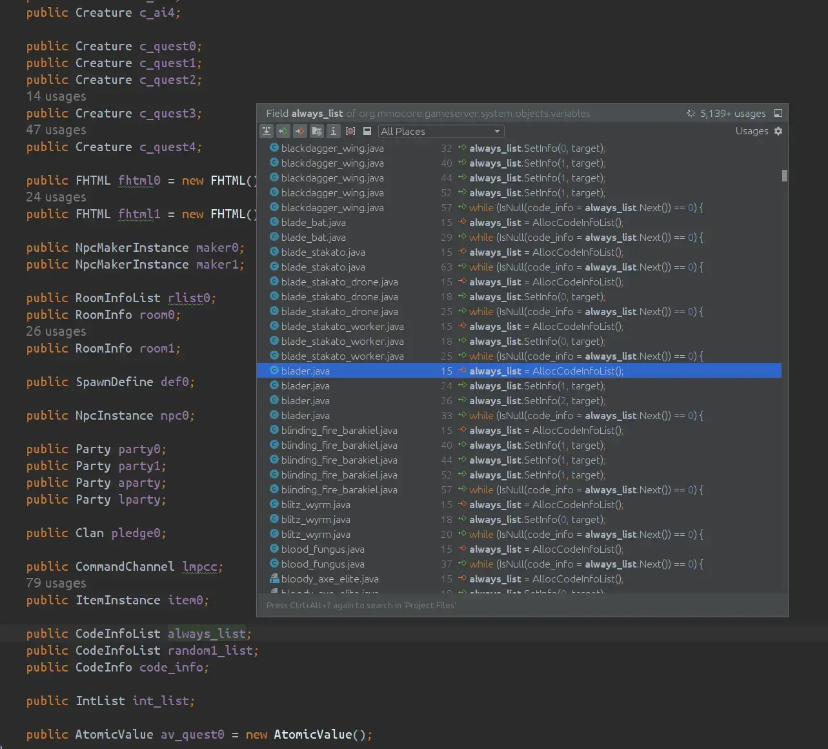Screen dimensions: 828x749
Task: Click the int_list field name
Action: coord(161,701)
